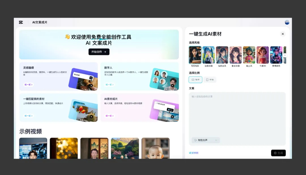Click the search icon on the 灵感脑爆 preview image

click(91, 77)
